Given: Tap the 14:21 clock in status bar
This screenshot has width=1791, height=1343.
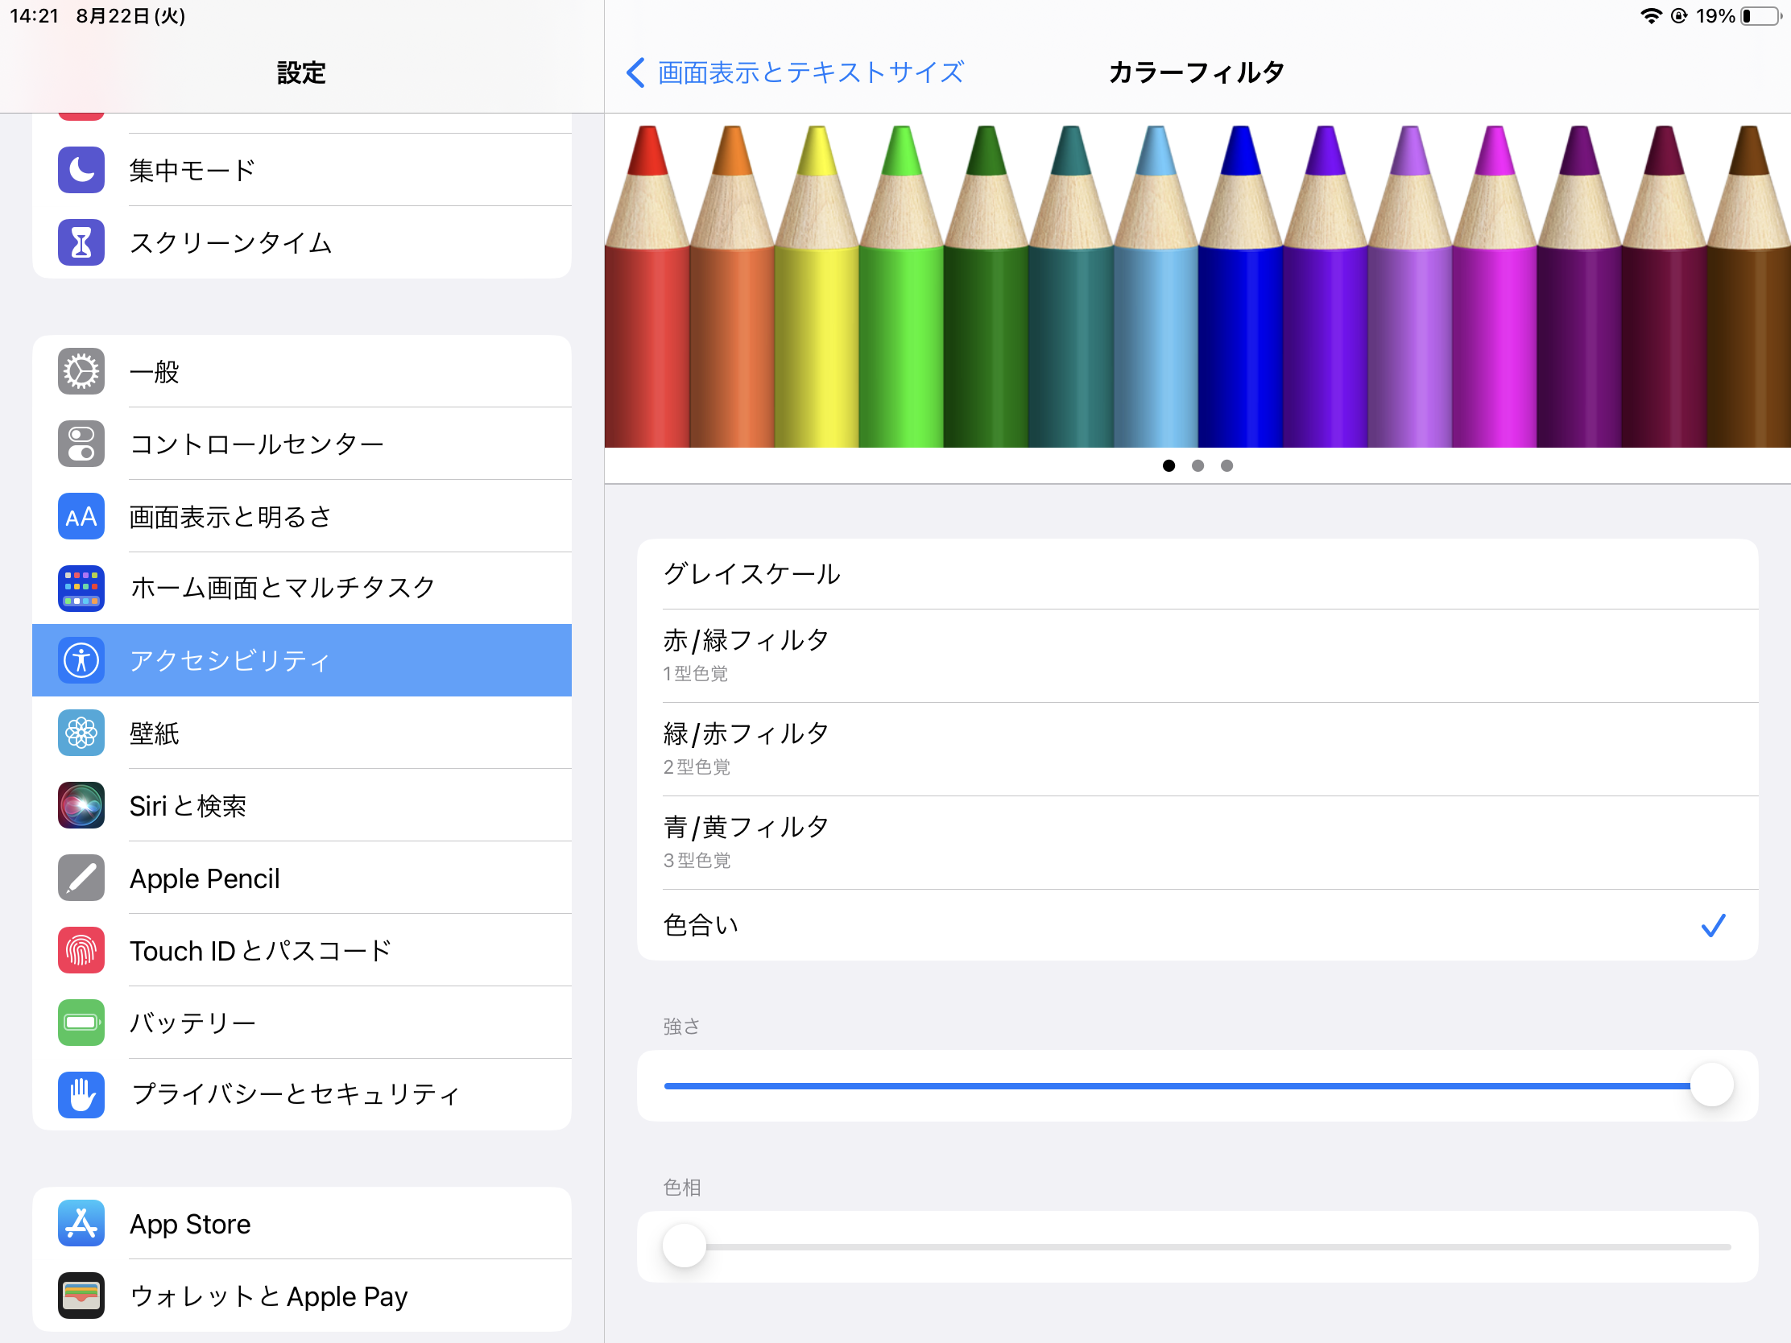Looking at the screenshot, I should pos(34,16).
